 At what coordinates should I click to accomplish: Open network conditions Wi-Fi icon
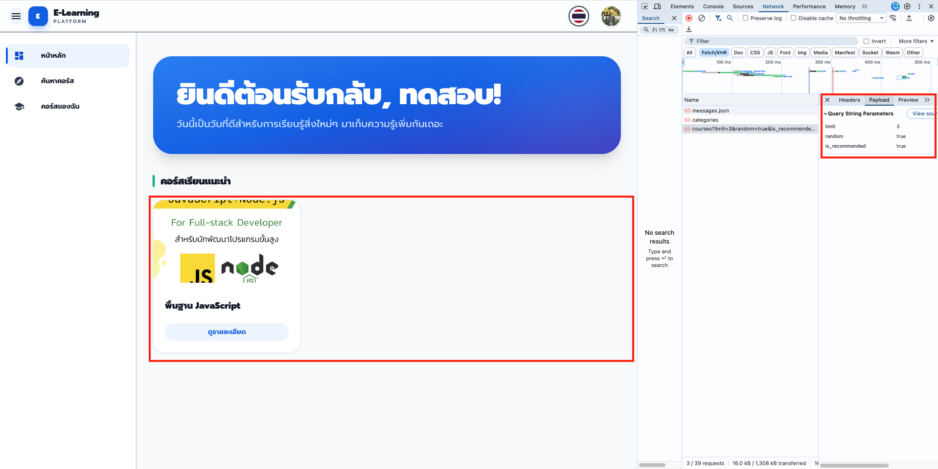[893, 18]
